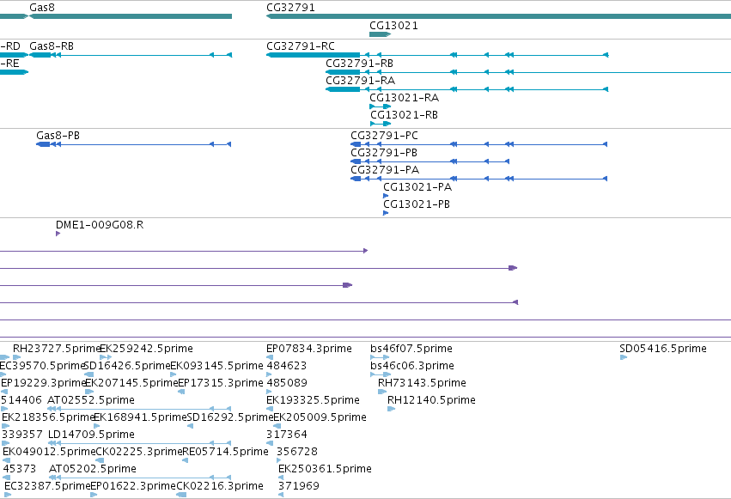Select the CG32791-PB protein label
The width and height of the screenshot is (731, 499).
(384, 153)
